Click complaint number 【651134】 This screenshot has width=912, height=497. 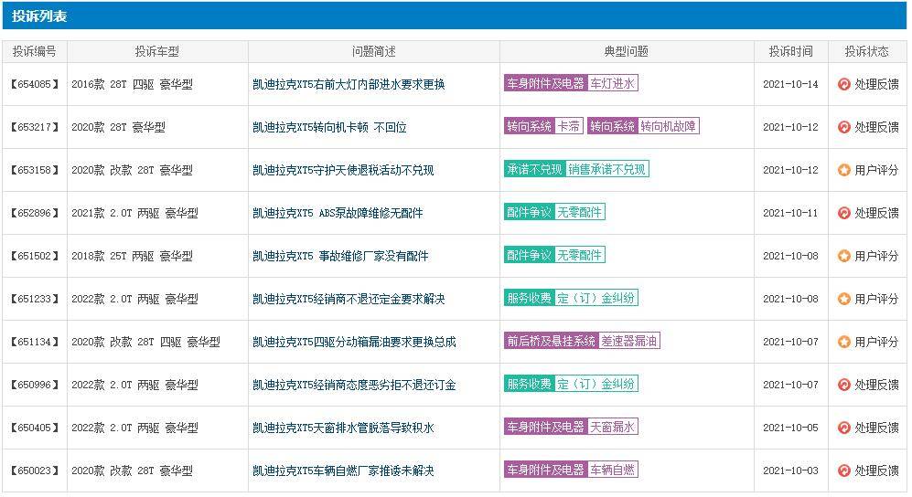pos(35,342)
